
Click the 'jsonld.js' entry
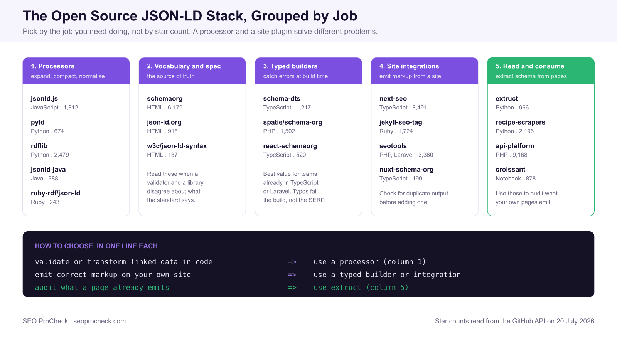click(x=44, y=99)
